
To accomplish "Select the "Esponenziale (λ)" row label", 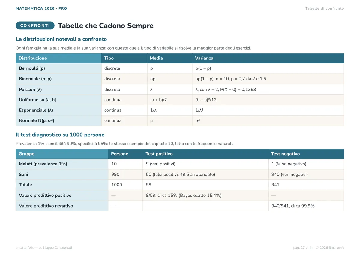I will [x=58, y=110].
